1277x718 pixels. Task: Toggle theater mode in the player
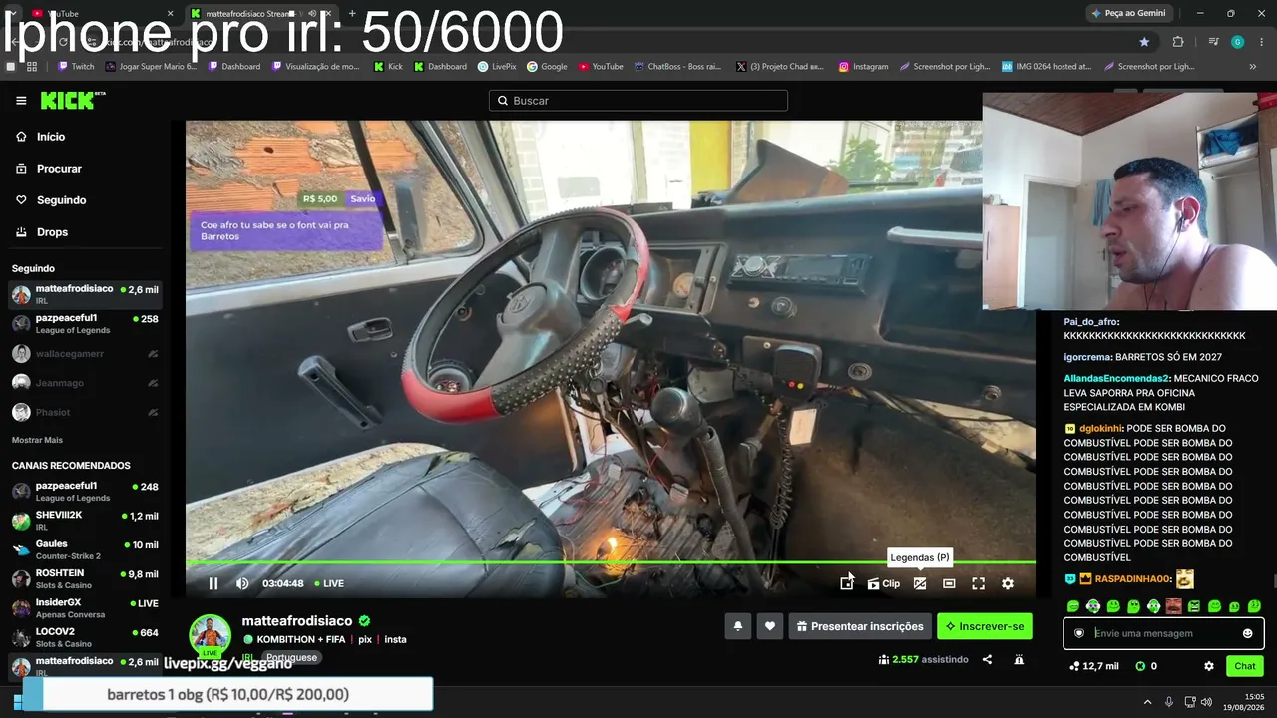coord(949,583)
